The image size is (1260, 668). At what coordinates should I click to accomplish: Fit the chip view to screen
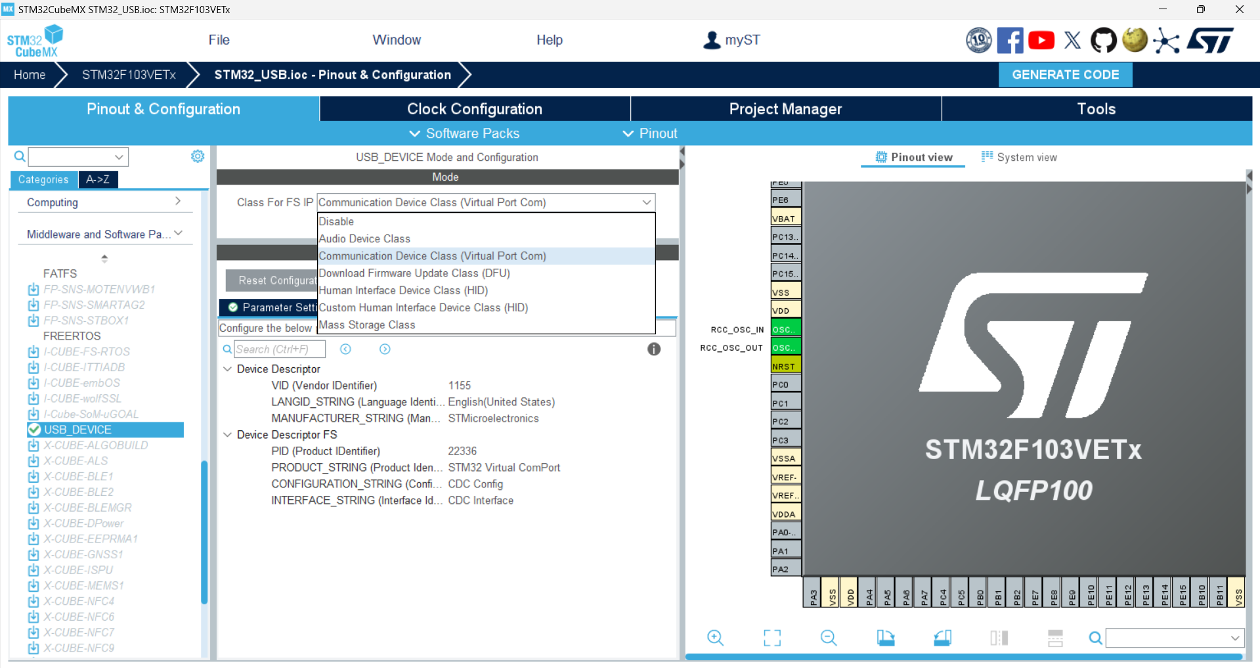click(772, 637)
